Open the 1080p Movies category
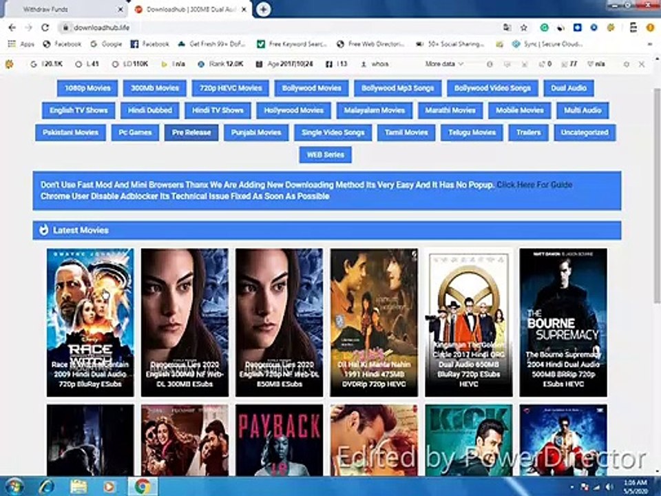661x496 pixels. click(87, 88)
